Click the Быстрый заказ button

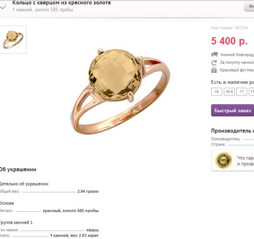[x=233, y=110]
